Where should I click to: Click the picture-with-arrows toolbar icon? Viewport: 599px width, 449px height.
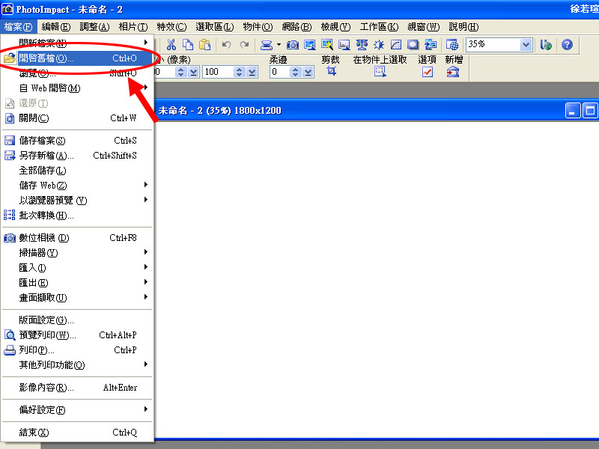point(431,45)
